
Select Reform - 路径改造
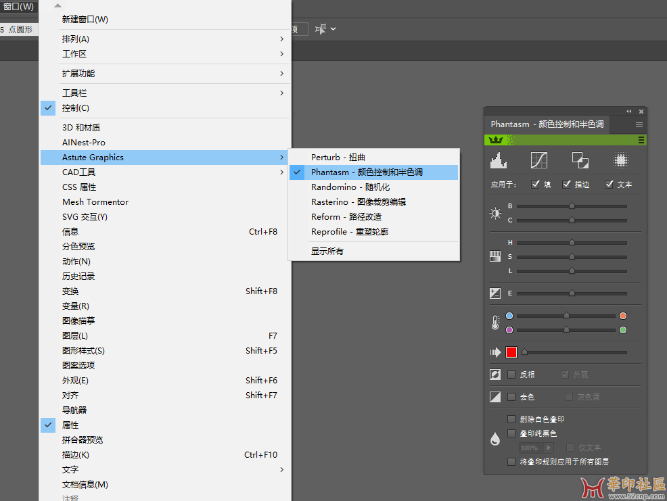tap(373, 217)
